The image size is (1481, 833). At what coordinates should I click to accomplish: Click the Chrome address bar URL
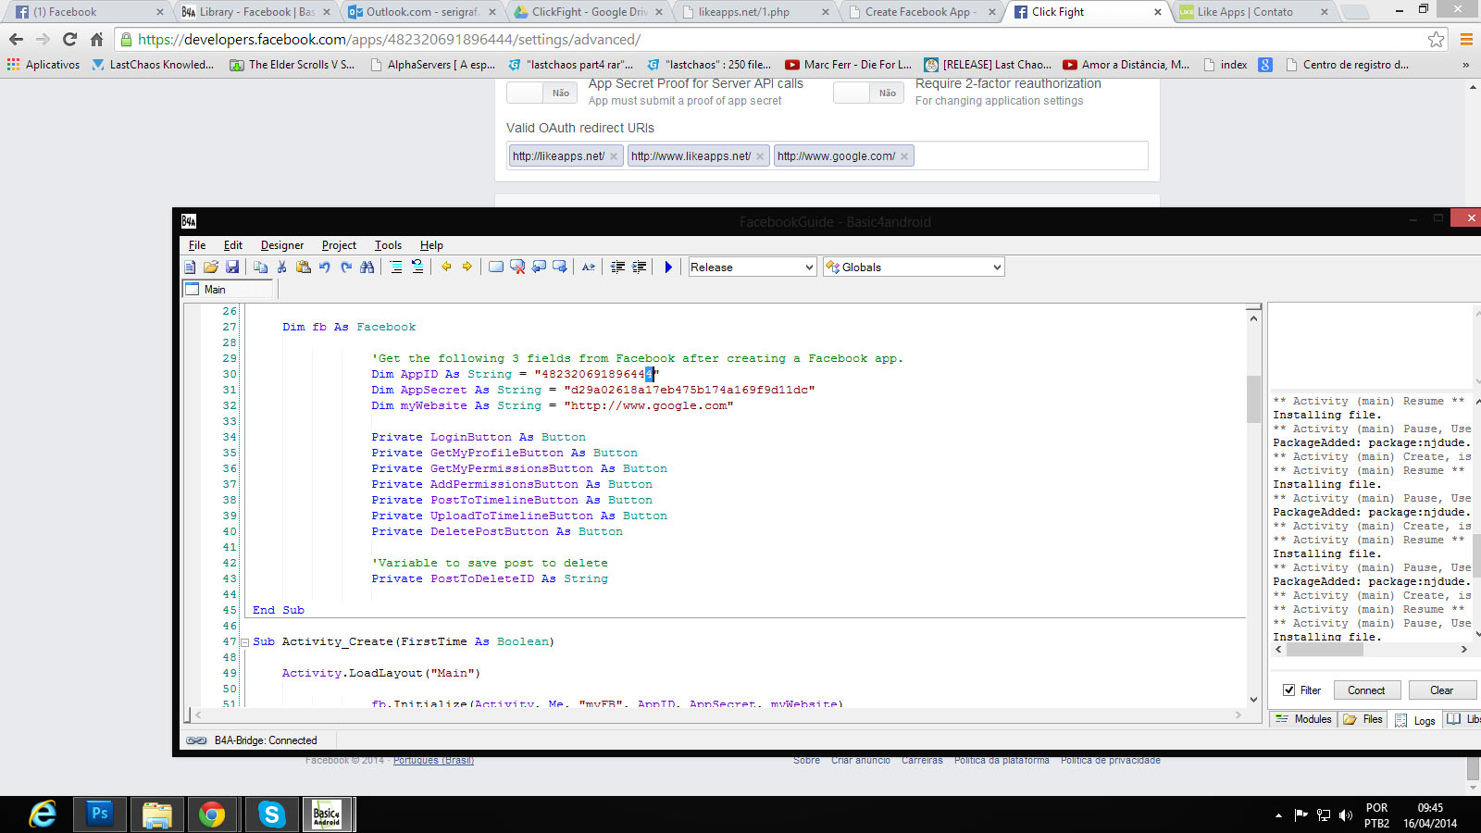click(x=389, y=40)
